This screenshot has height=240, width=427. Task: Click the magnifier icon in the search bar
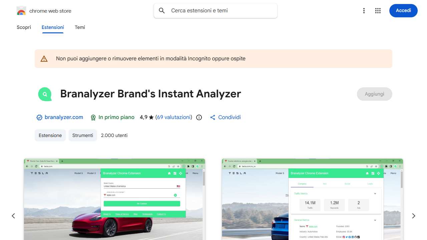(x=161, y=10)
